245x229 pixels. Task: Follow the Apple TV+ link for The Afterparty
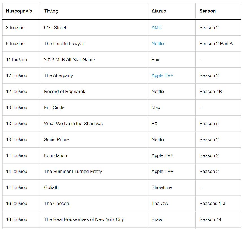(162, 75)
